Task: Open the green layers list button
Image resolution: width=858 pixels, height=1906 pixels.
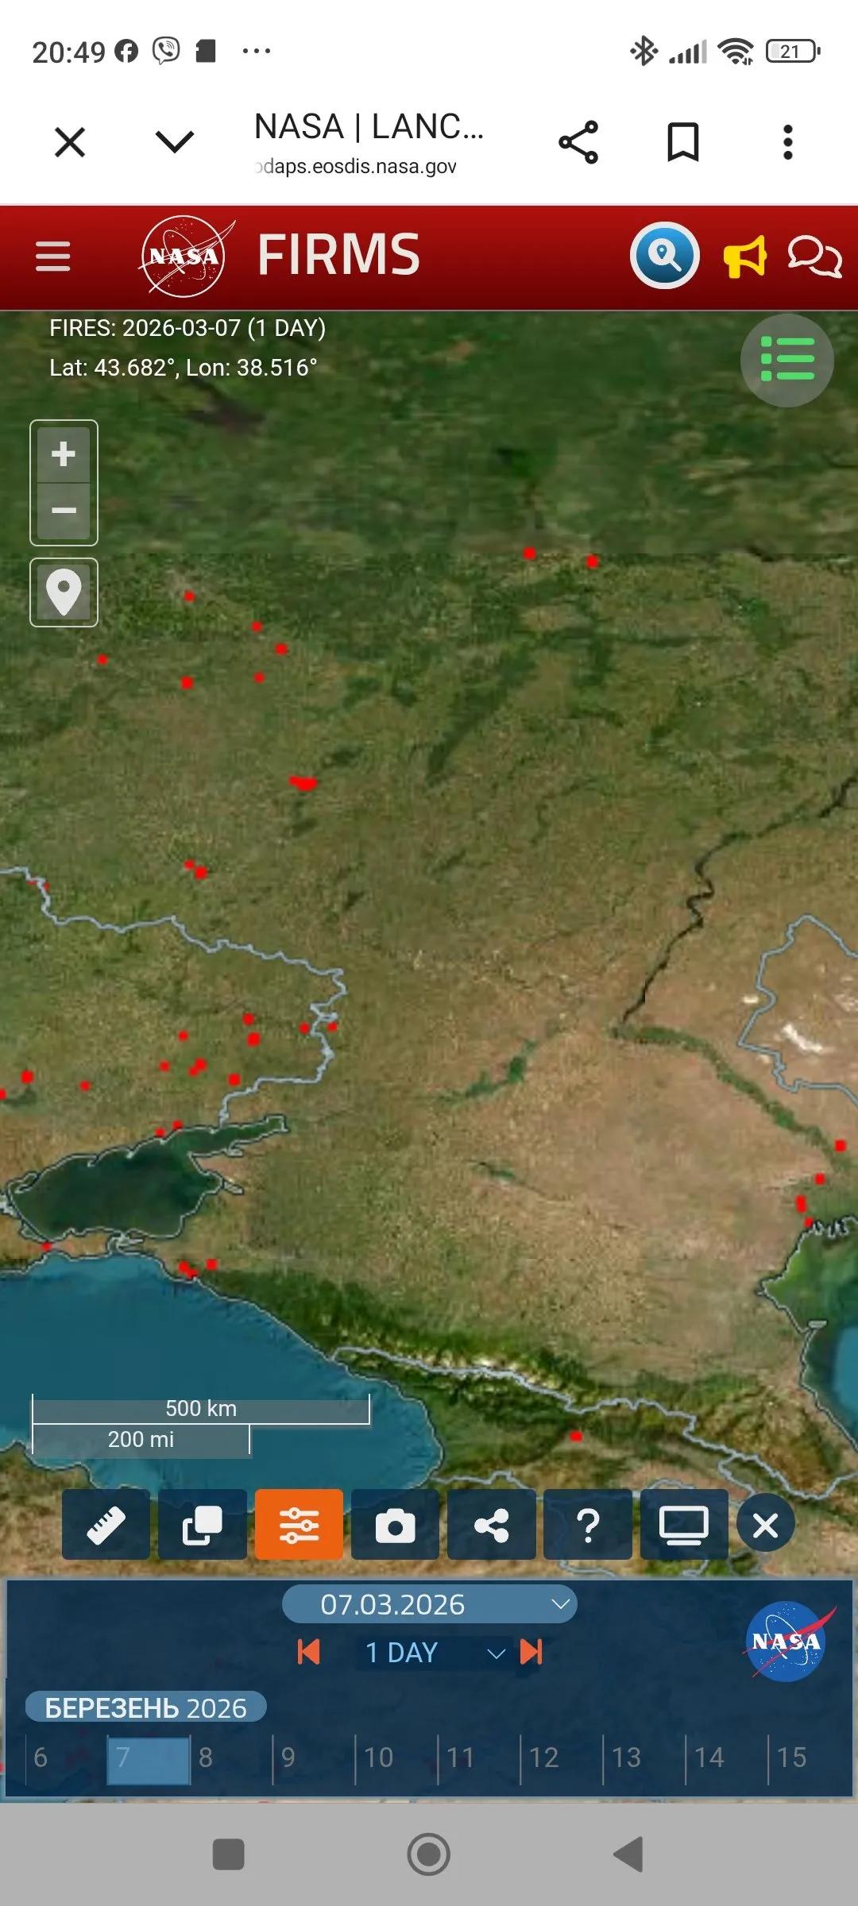Action: point(787,360)
